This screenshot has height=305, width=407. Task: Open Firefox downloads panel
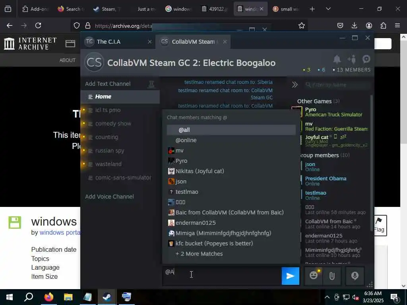354,25
